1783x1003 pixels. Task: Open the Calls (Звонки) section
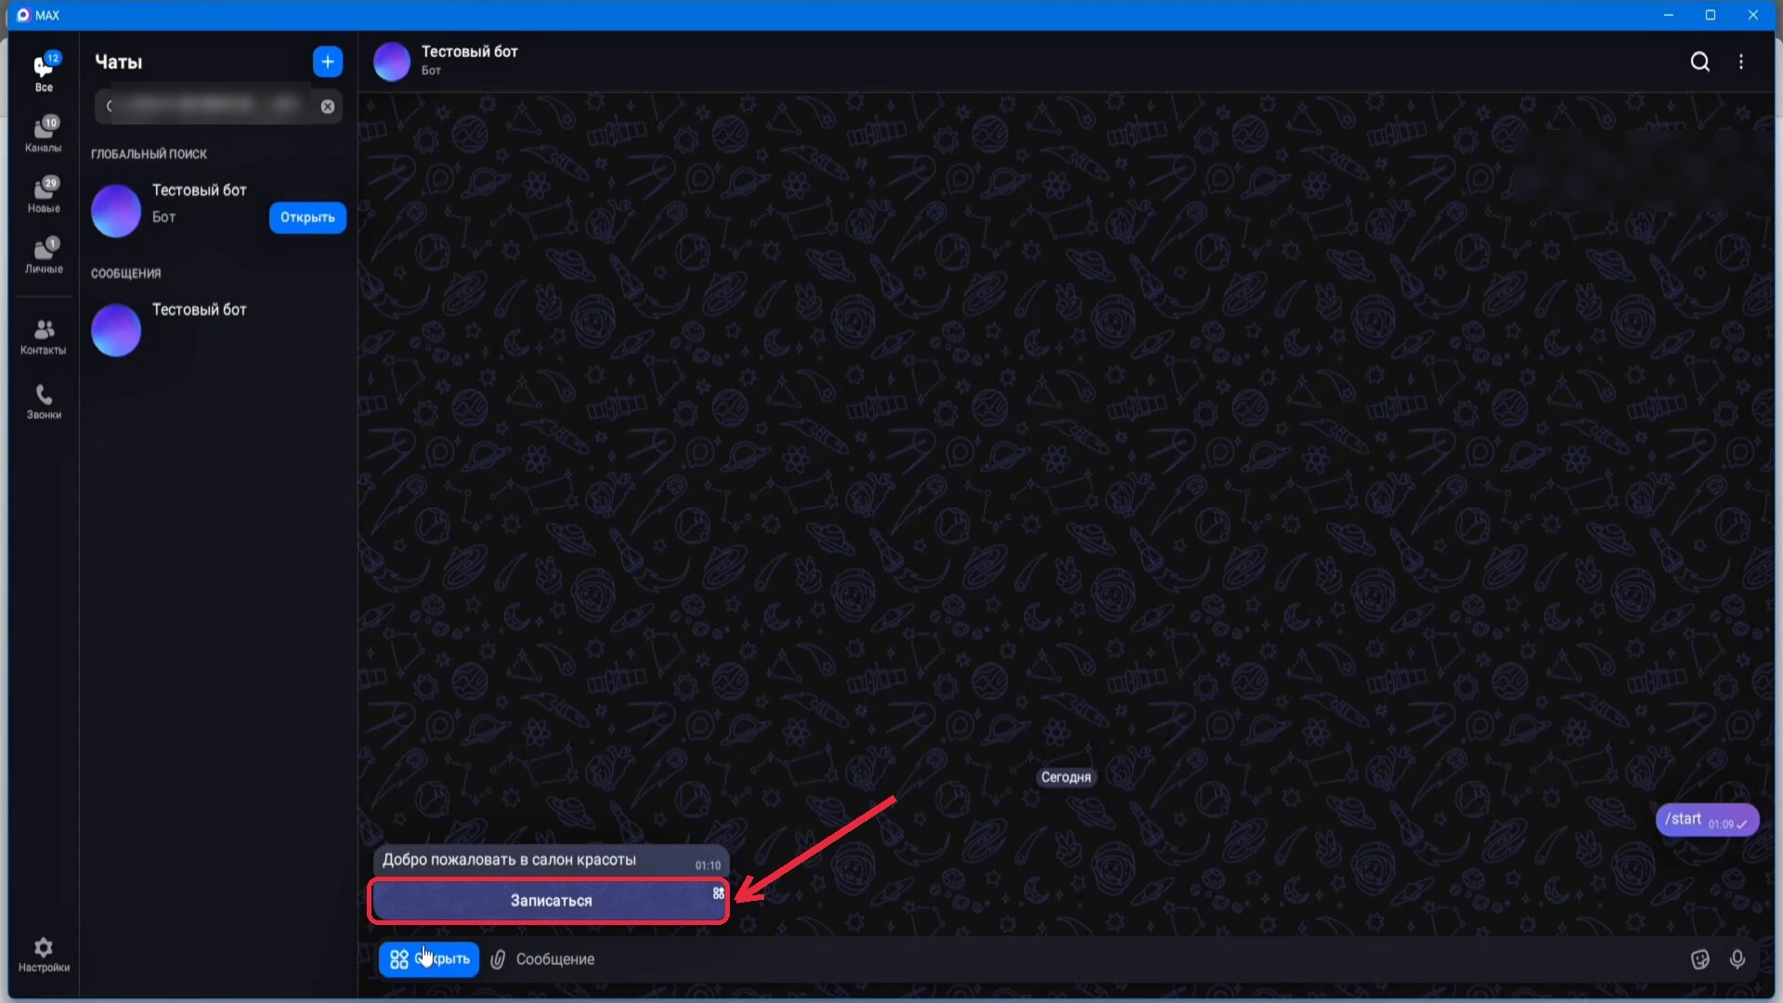click(44, 401)
